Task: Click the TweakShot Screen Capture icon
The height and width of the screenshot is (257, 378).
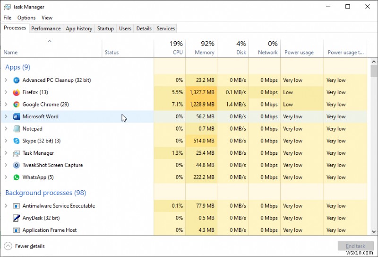Action: [x=17, y=165]
